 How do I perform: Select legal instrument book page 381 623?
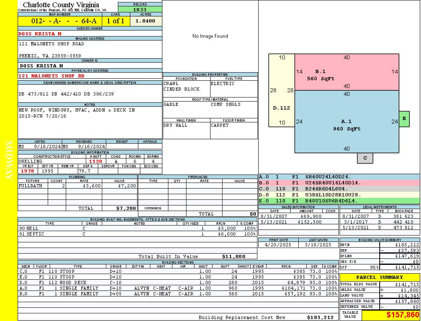(x=403, y=216)
